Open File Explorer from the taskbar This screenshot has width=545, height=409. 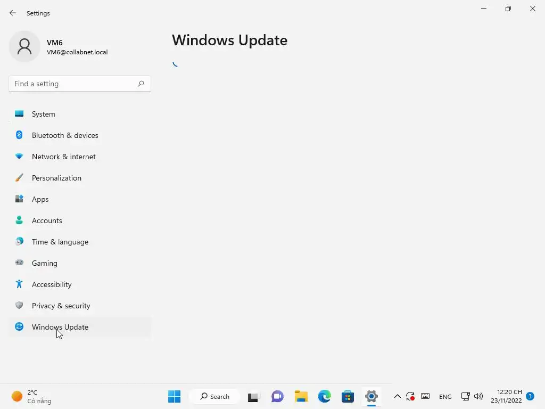(x=301, y=396)
